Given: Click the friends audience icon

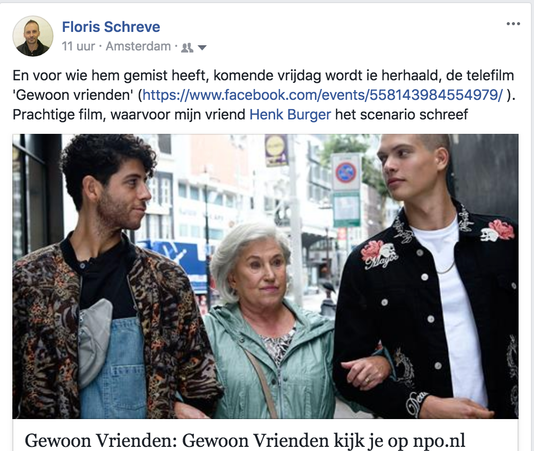Looking at the screenshot, I should (187, 47).
